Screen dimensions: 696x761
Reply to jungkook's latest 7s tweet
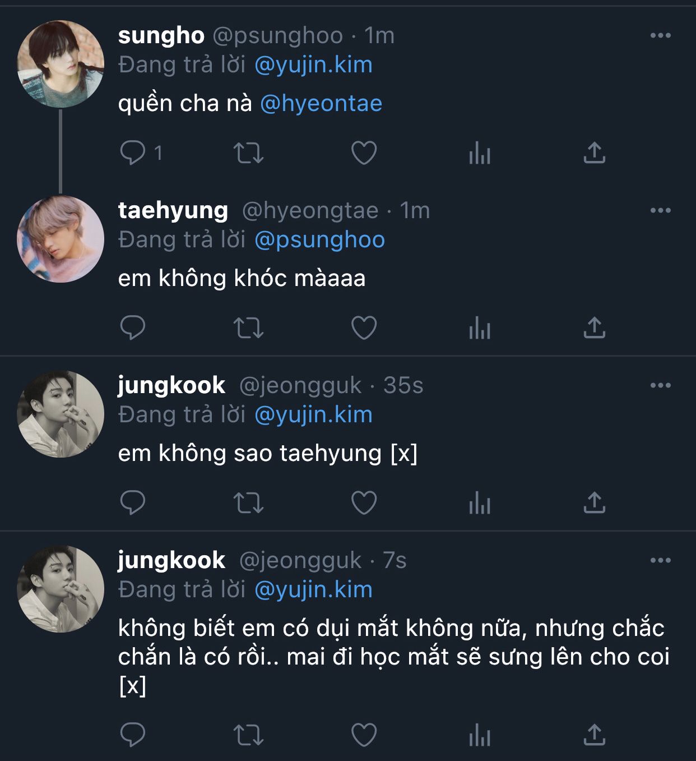133,735
